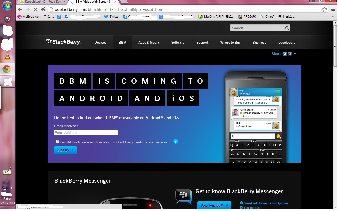Click the Rabu date clock in taskbar

click(x=7, y=201)
